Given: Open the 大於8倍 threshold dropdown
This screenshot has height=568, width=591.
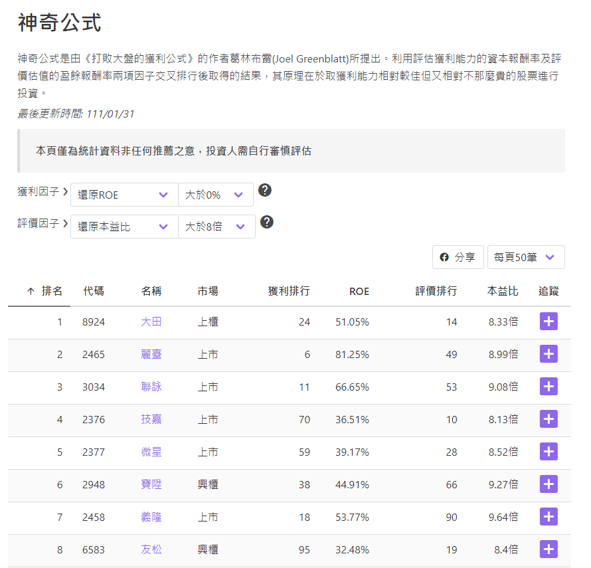Looking at the screenshot, I should pos(216,227).
